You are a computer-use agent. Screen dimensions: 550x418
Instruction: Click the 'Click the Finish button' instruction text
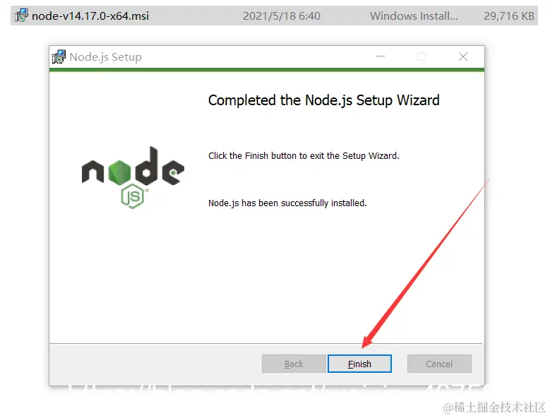[304, 156]
